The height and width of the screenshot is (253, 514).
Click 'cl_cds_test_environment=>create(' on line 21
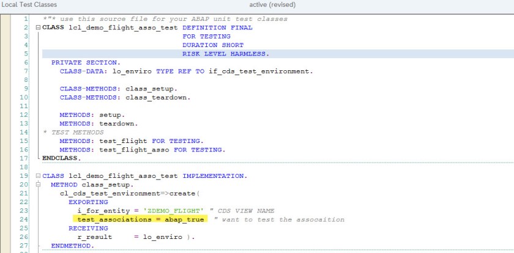pos(130,194)
